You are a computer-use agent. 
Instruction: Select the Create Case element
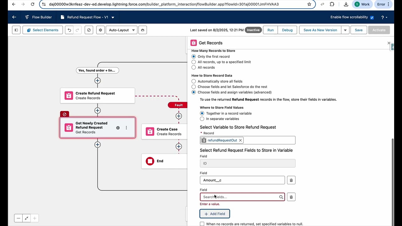(164, 132)
